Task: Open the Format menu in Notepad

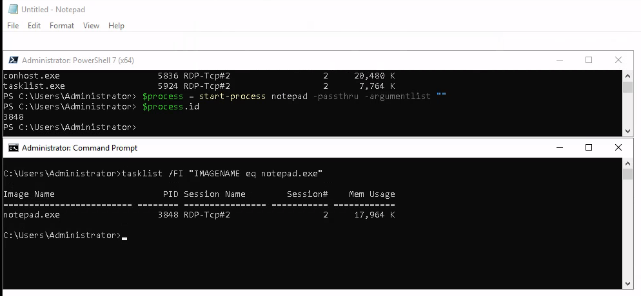Action: 62,25
